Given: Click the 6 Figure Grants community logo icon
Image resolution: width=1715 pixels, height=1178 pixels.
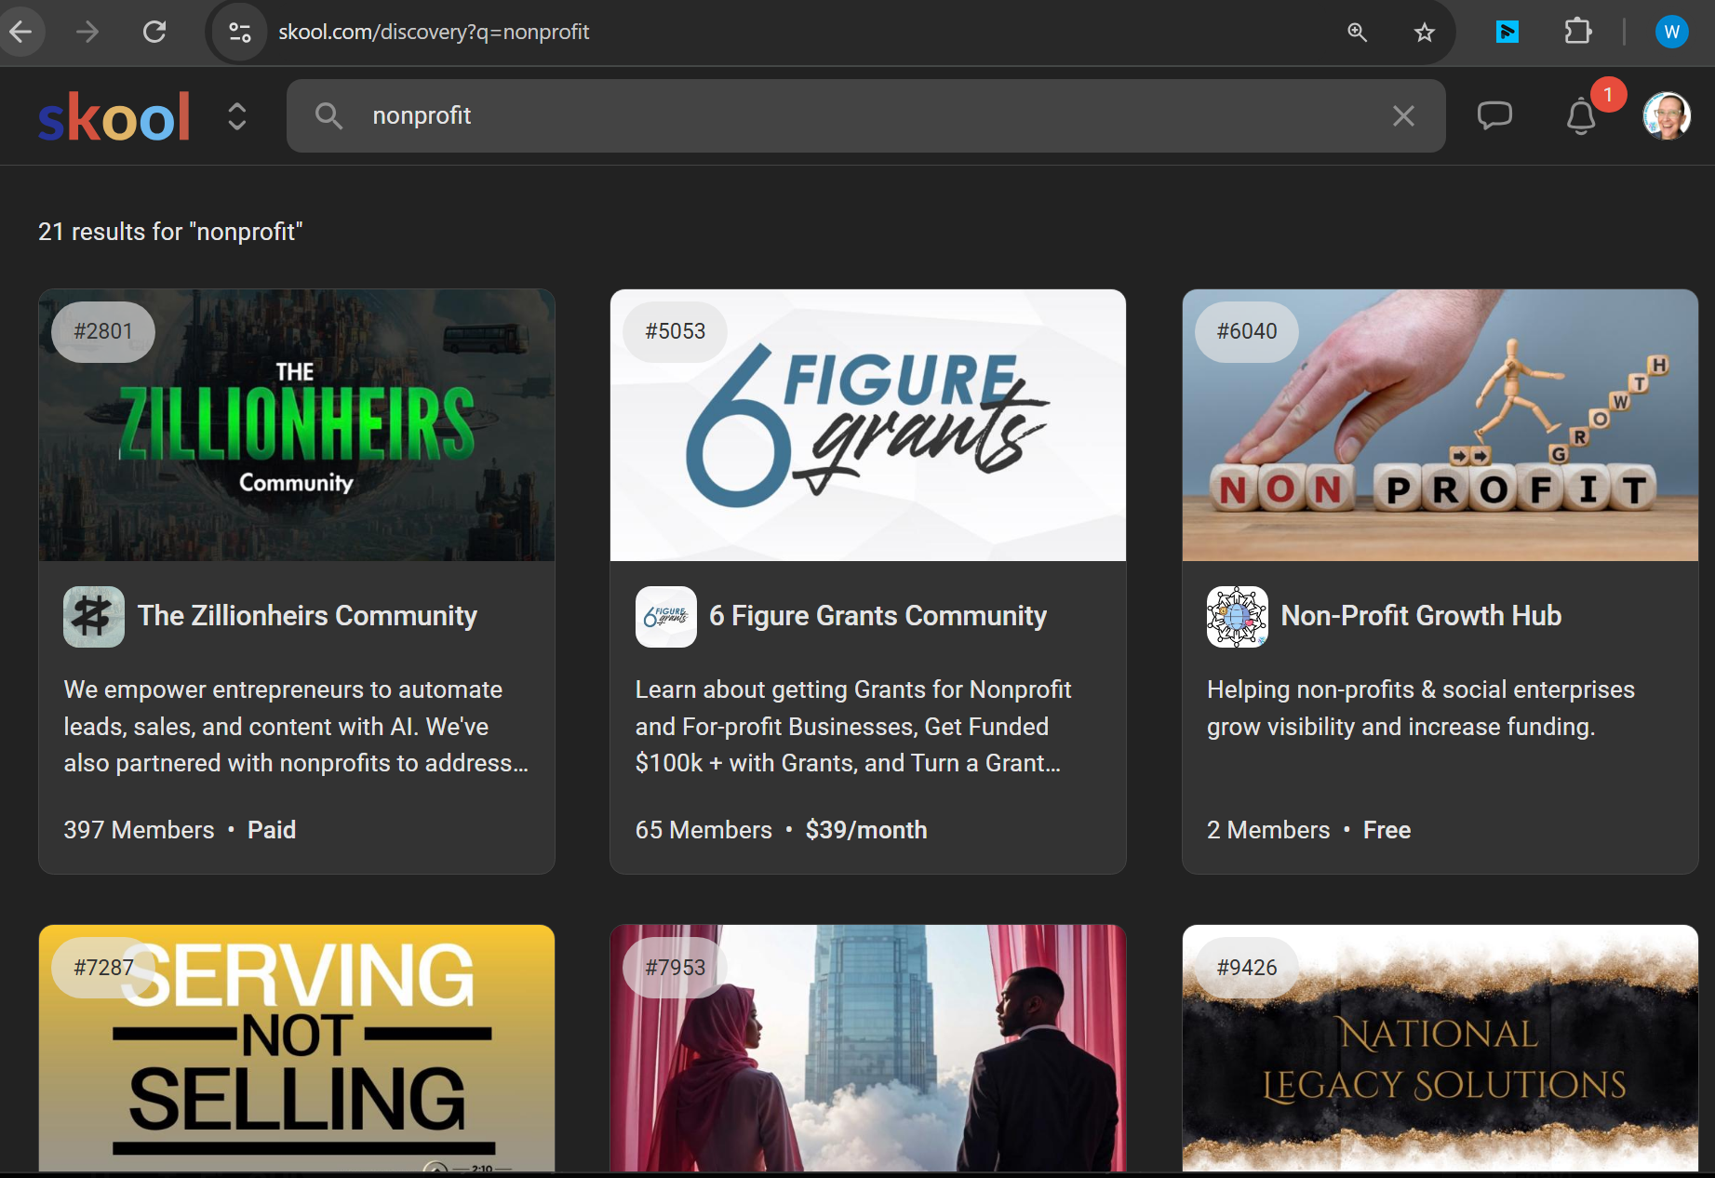Looking at the screenshot, I should point(664,617).
